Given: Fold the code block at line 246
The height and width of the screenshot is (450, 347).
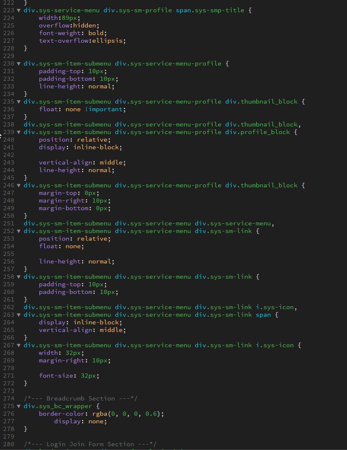Looking at the screenshot, I should coord(19,185).
